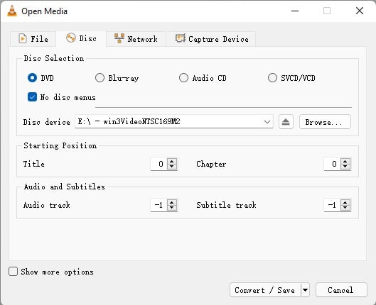Open the Network tab
The width and height of the screenshot is (376, 305).
(136, 39)
